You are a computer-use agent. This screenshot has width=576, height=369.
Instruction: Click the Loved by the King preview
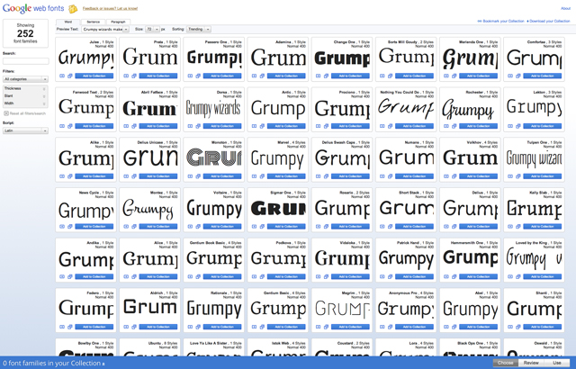click(x=534, y=258)
